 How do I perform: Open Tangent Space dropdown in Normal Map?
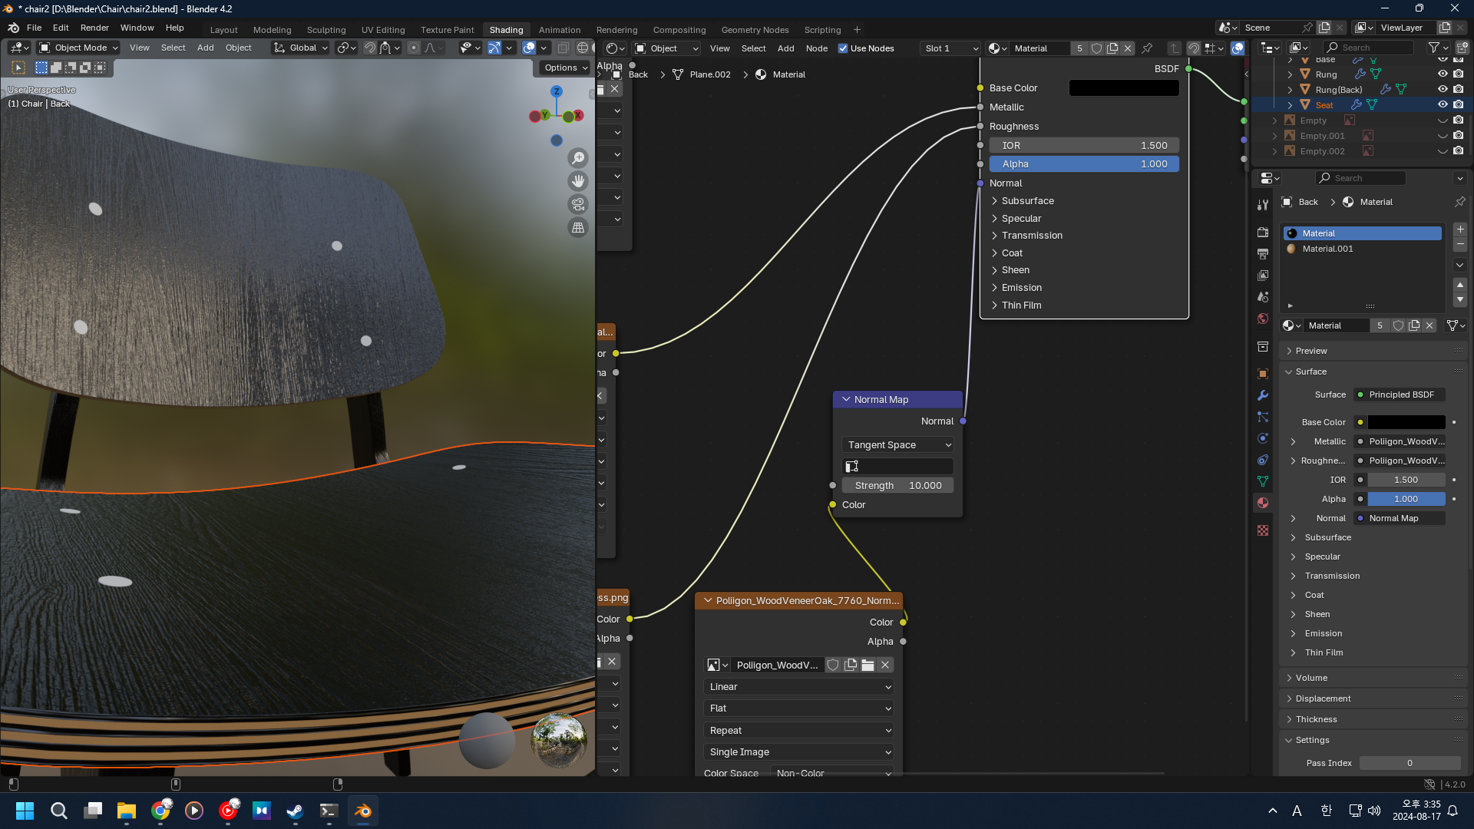tap(897, 445)
